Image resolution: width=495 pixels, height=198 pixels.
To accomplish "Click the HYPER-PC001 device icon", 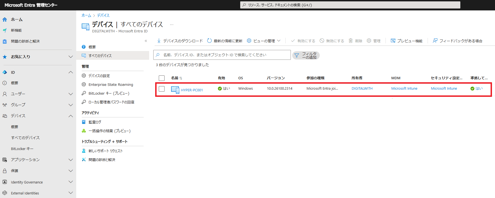I will (x=175, y=90).
